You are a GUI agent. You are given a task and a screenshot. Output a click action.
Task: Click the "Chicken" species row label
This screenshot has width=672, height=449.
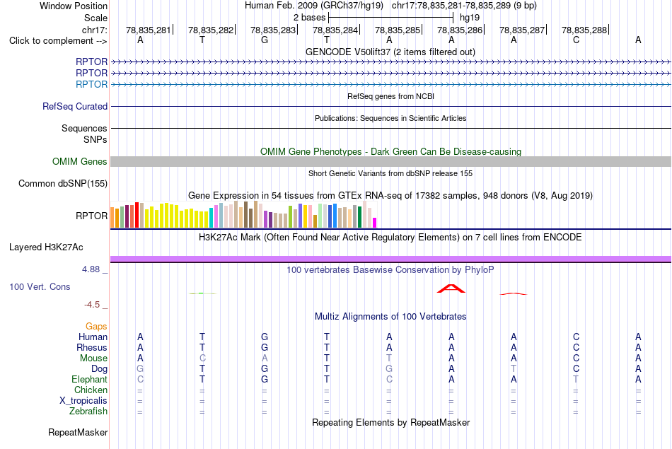tap(91, 390)
